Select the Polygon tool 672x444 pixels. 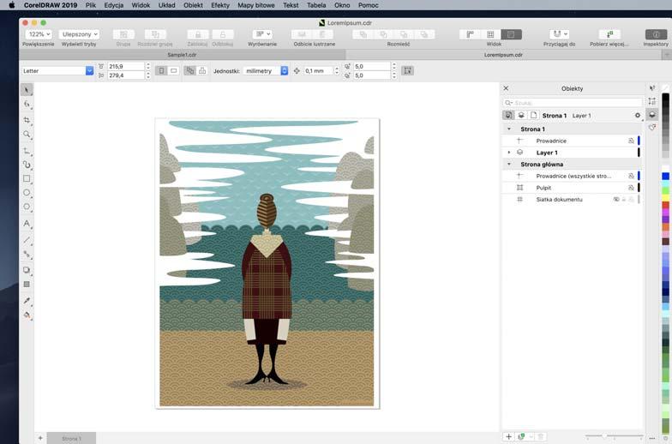(x=27, y=207)
